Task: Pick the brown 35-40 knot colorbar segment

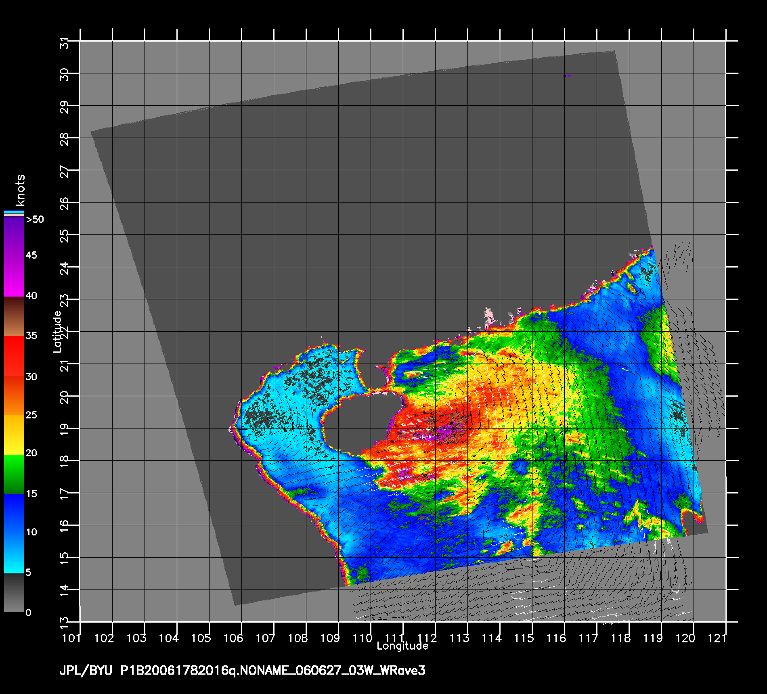Action: click(14, 317)
